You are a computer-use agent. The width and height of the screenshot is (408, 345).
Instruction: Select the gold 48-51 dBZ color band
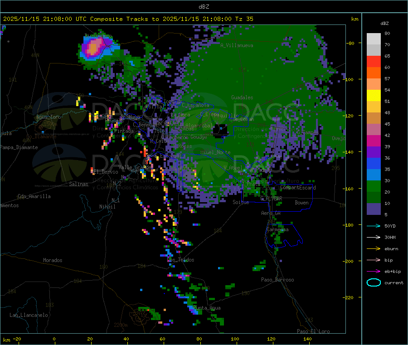pyautogui.click(x=374, y=107)
